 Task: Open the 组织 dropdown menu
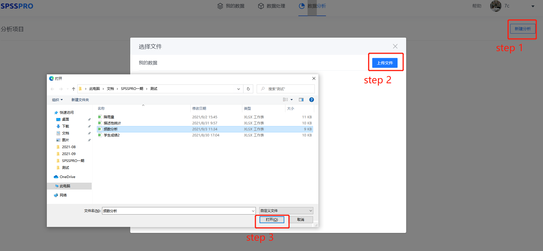[57, 100]
